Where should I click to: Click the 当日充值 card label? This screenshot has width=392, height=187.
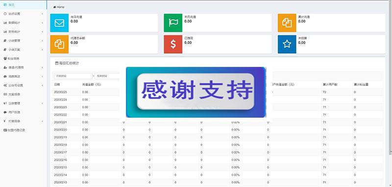click(x=76, y=17)
